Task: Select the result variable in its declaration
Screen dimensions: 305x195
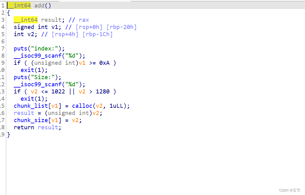Action: pos(51,20)
